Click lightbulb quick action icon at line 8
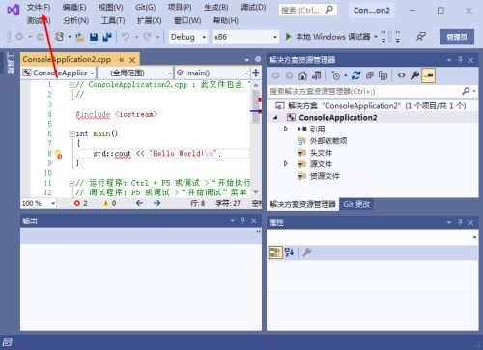 (58, 154)
